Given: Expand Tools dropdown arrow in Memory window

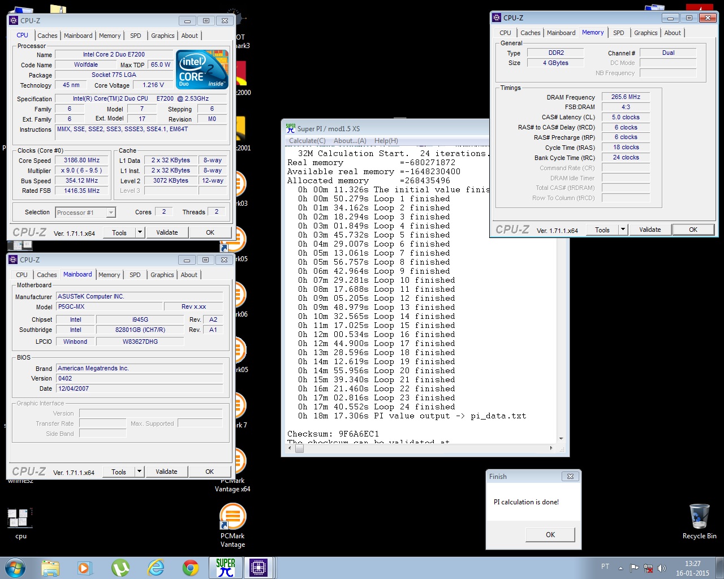Looking at the screenshot, I should click(x=623, y=230).
